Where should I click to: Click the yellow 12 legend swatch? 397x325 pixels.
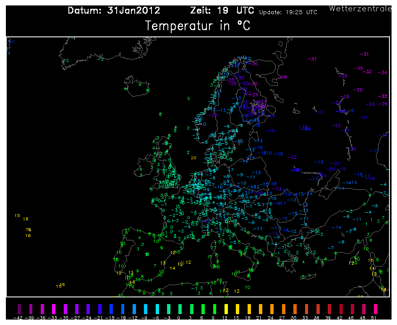pyautogui.click(x=226, y=309)
